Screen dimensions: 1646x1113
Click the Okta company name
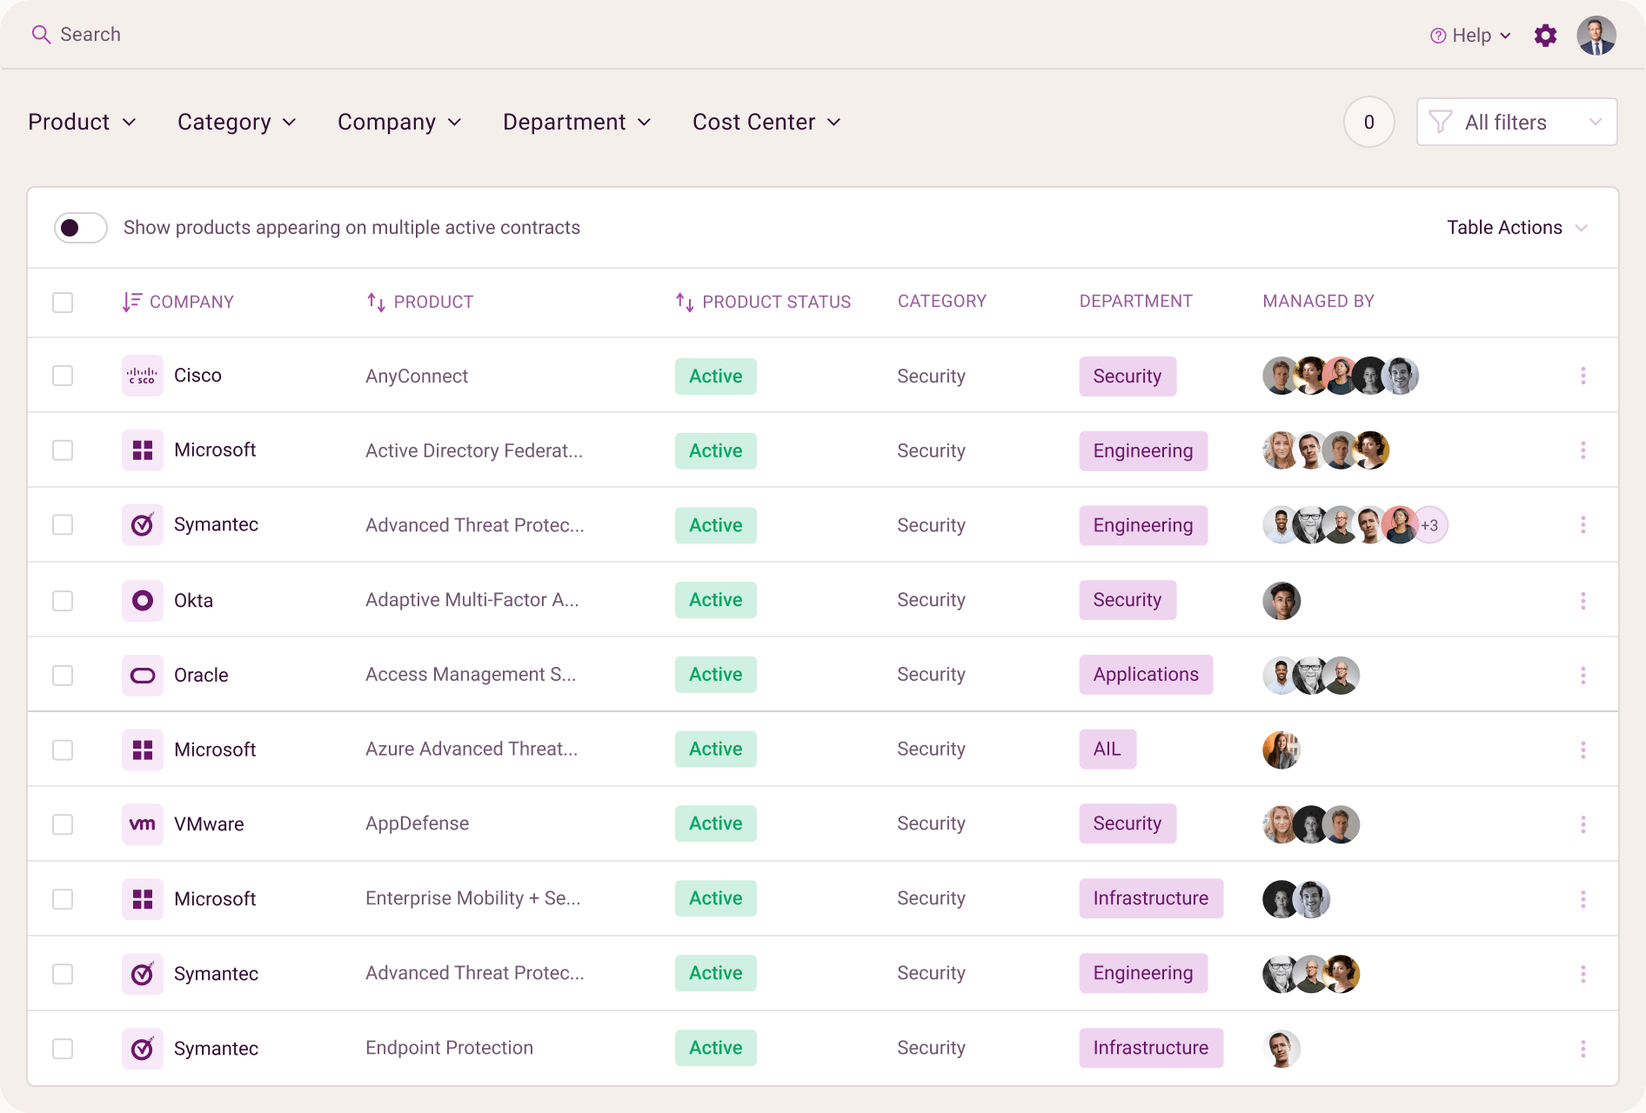point(193,601)
